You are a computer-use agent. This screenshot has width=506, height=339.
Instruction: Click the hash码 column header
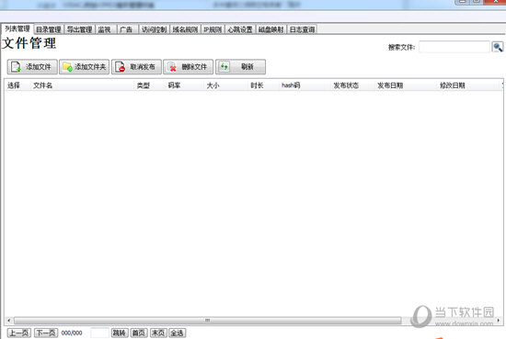[x=291, y=85]
